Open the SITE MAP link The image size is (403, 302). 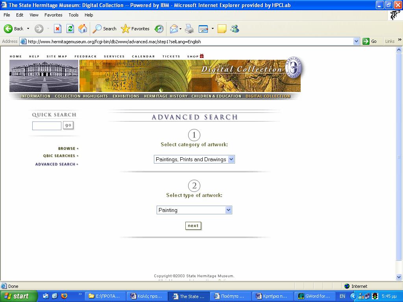click(x=57, y=56)
